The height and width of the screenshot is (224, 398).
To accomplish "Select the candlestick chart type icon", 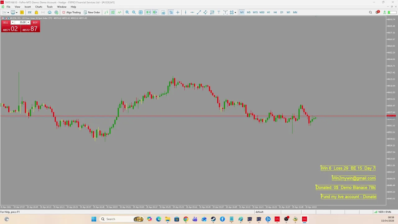I will click(113, 12).
